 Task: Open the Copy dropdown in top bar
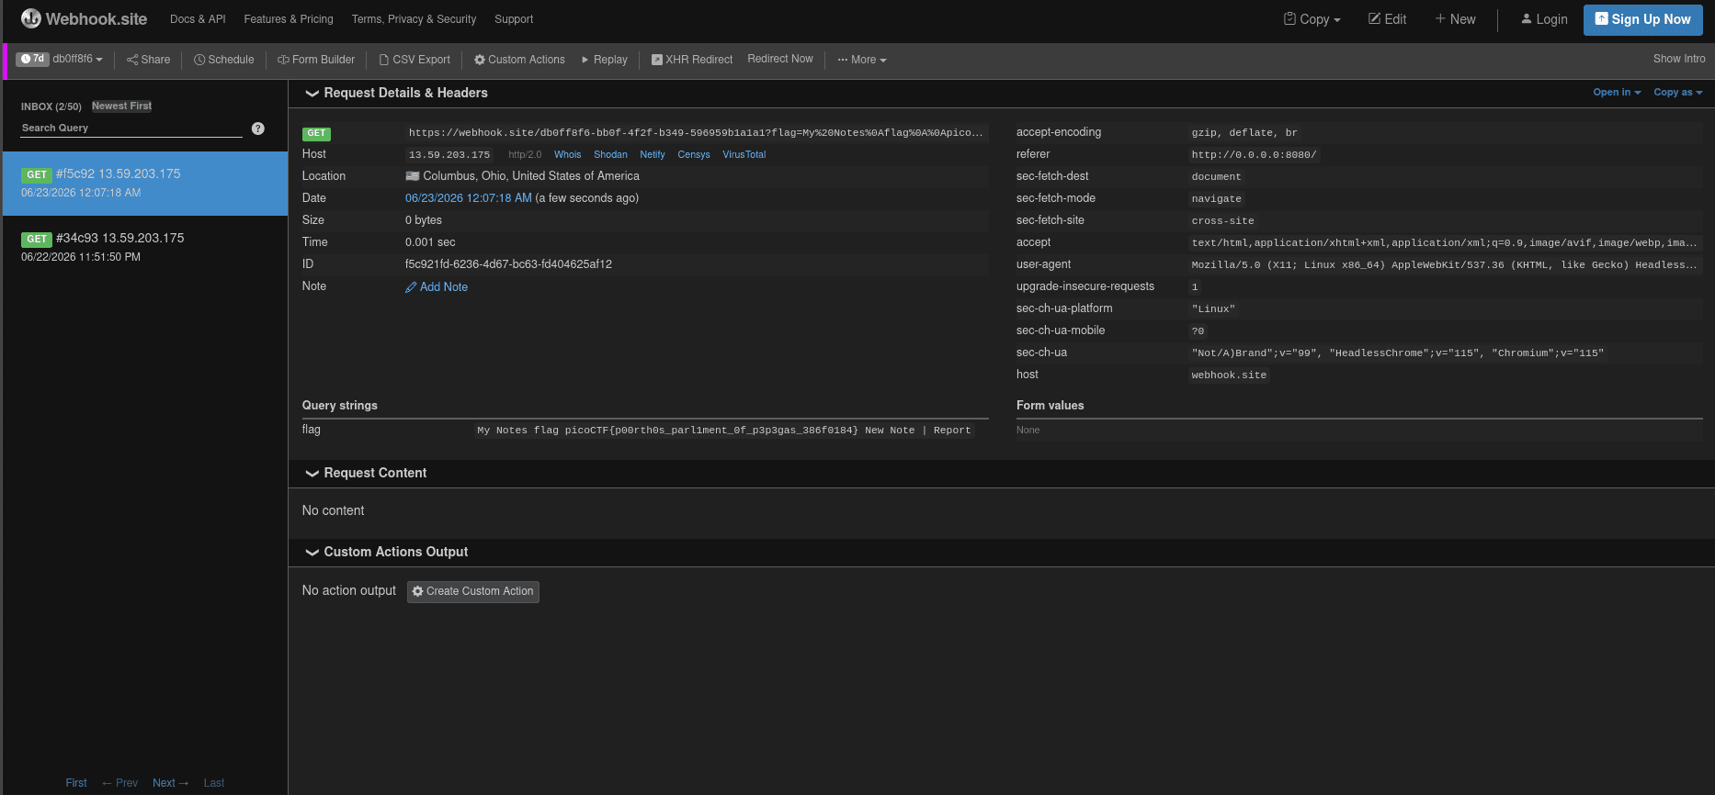pos(1312,19)
